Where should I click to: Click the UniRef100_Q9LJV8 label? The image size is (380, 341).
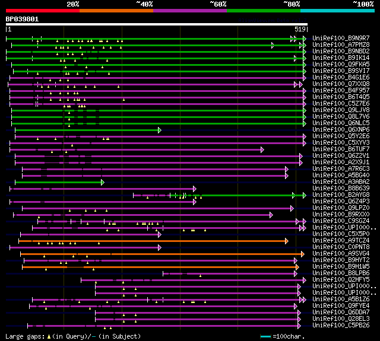341,110
